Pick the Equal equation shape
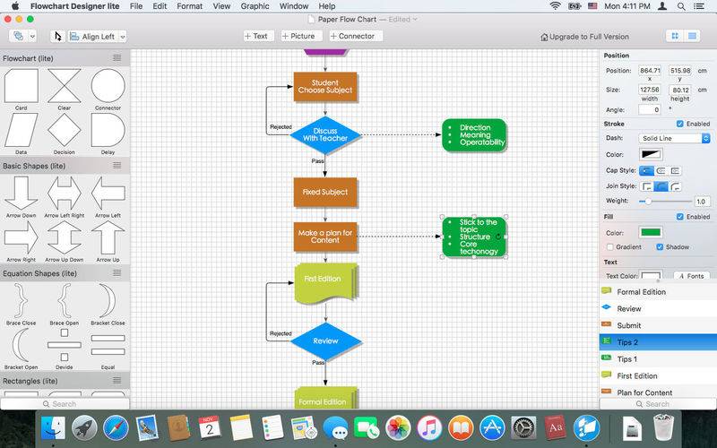This screenshot has width=717, height=448. (x=108, y=345)
